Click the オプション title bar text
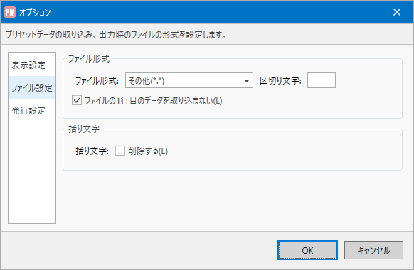Image resolution: width=414 pixels, height=270 pixels. [35, 12]
